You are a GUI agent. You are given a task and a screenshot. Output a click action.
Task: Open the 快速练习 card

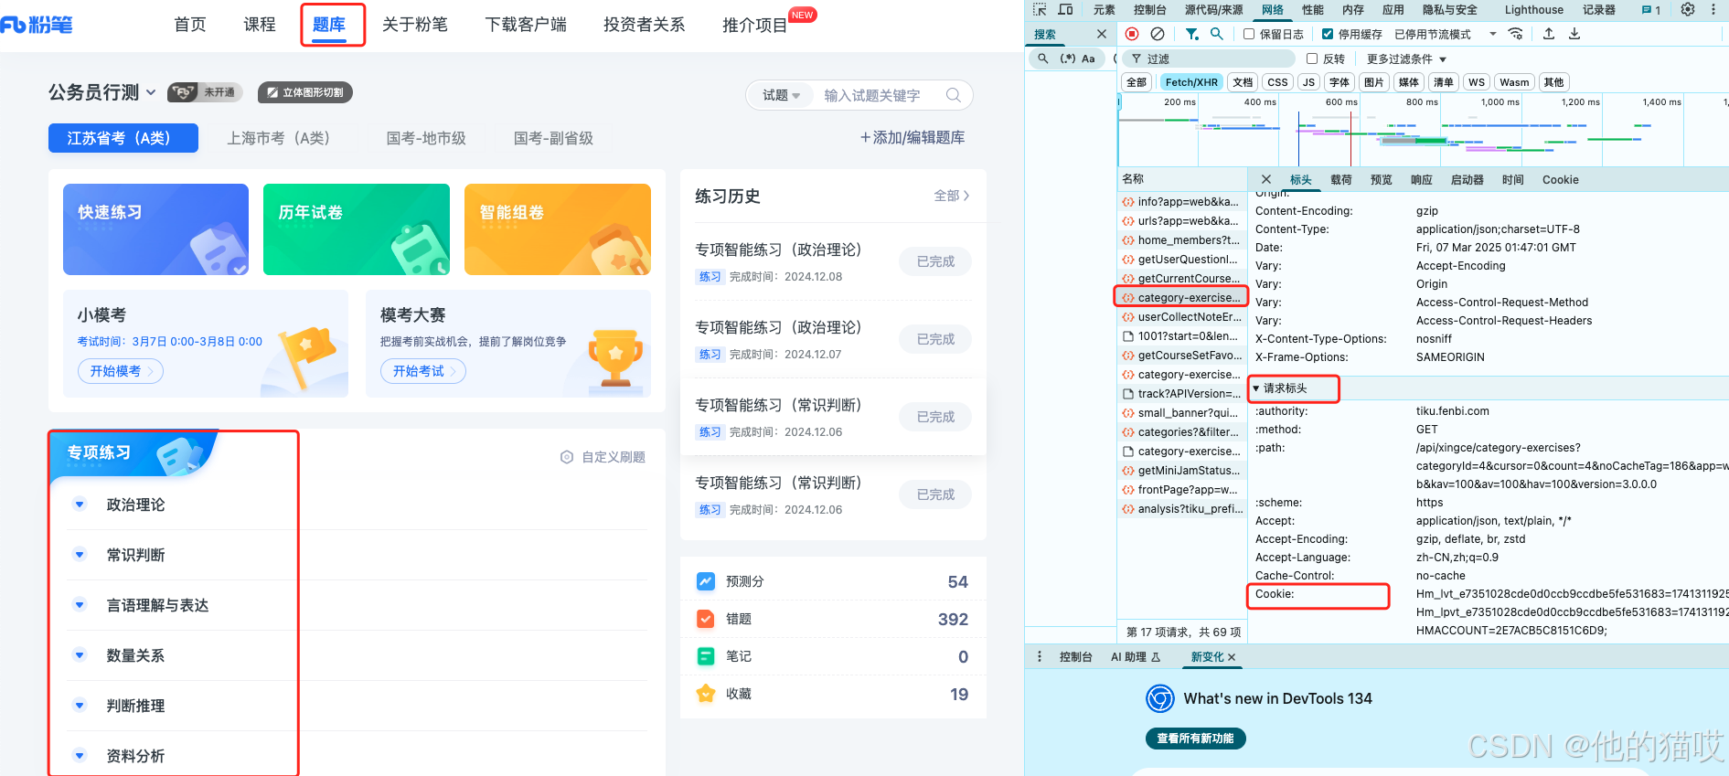tap(155, 229)
